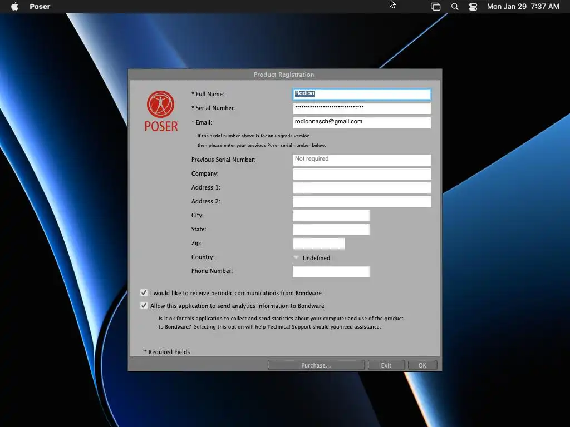Click the Exit button
This screenshot has height=427, width=570.
pos(386,365)
